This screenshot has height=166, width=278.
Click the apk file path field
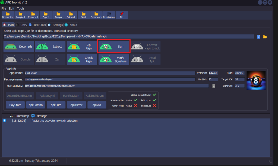128,36
